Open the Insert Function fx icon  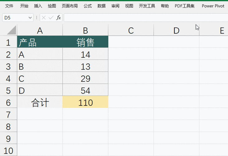59,18
